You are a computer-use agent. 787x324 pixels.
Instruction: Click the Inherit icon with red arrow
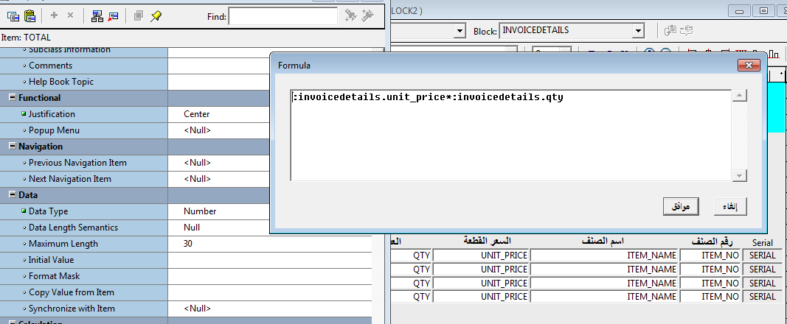point(114,15)
